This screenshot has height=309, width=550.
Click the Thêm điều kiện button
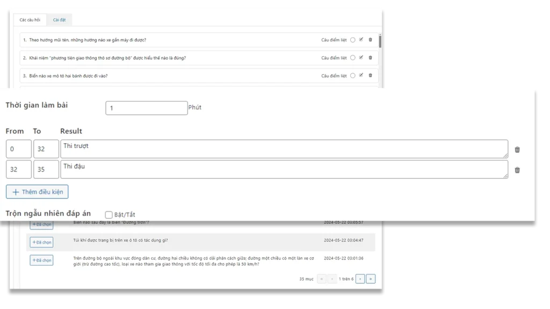pos(37,192)
